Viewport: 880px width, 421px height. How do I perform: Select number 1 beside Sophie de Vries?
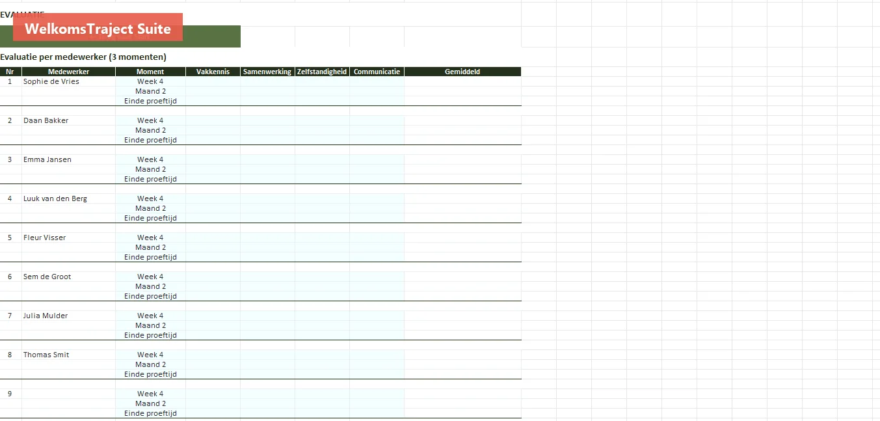pos(10,81)
